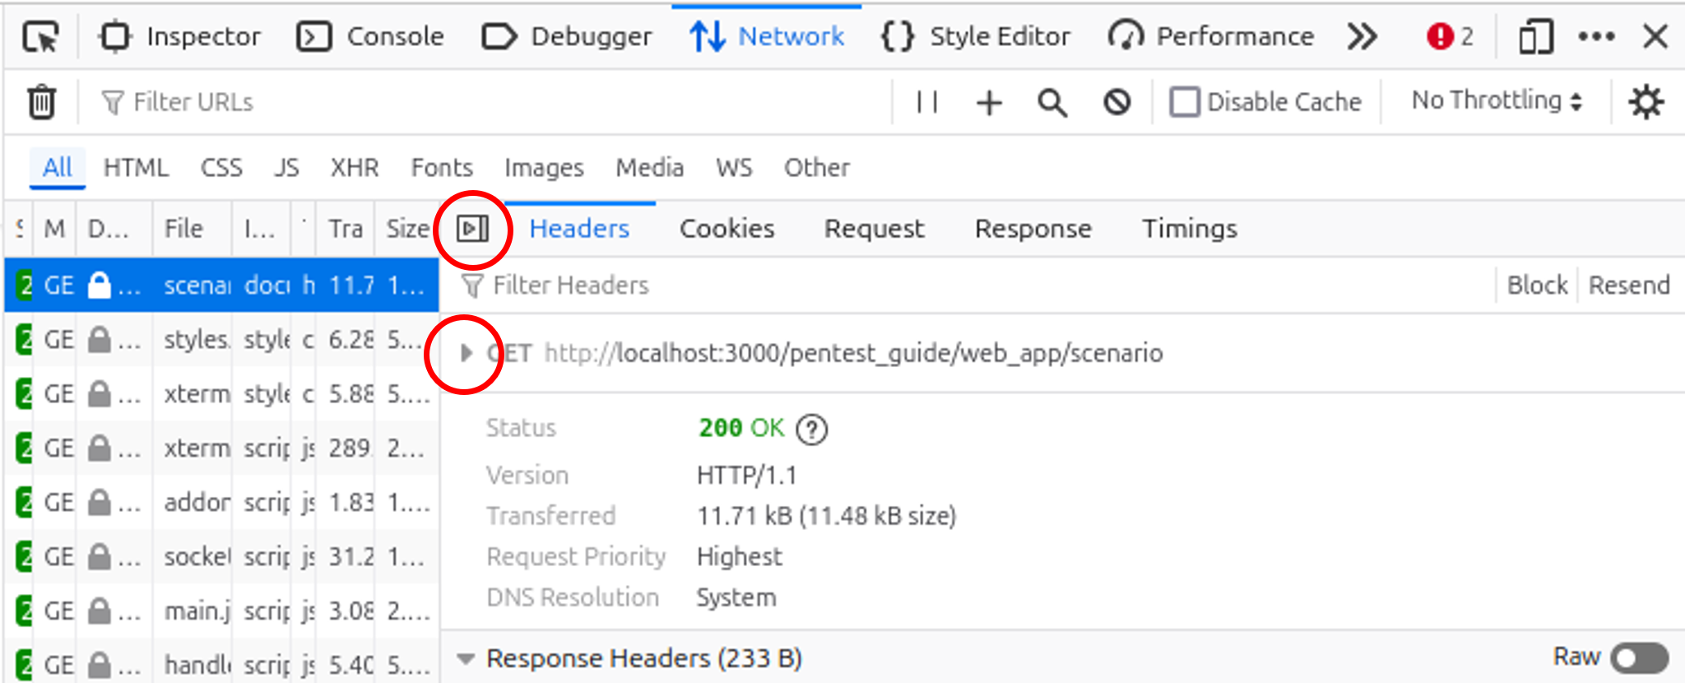Image resolution: width=1685 pixels, height=683 pixels.
Task: Open the Inspector panel
Action: coord(179,37)
